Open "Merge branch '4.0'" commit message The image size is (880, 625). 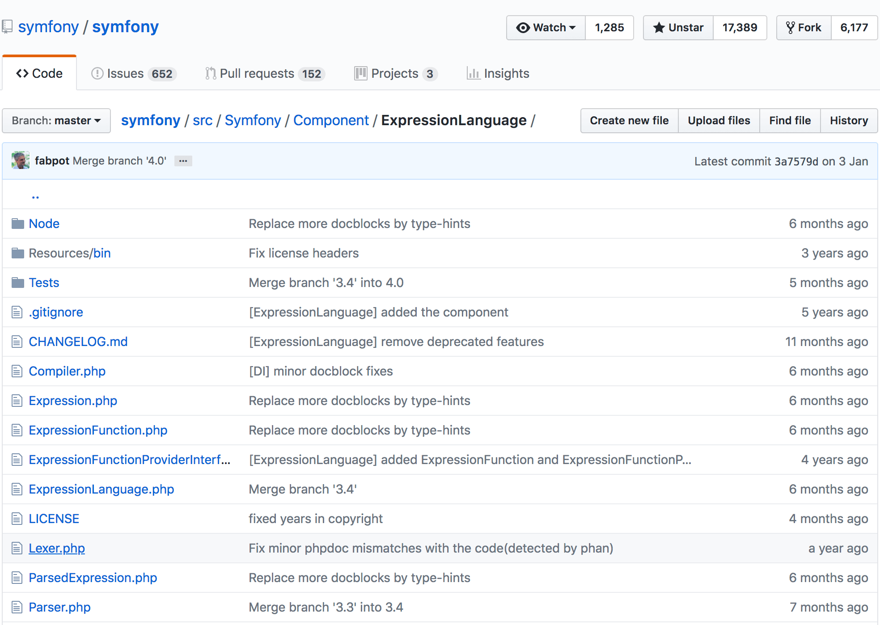click(119, 161)
